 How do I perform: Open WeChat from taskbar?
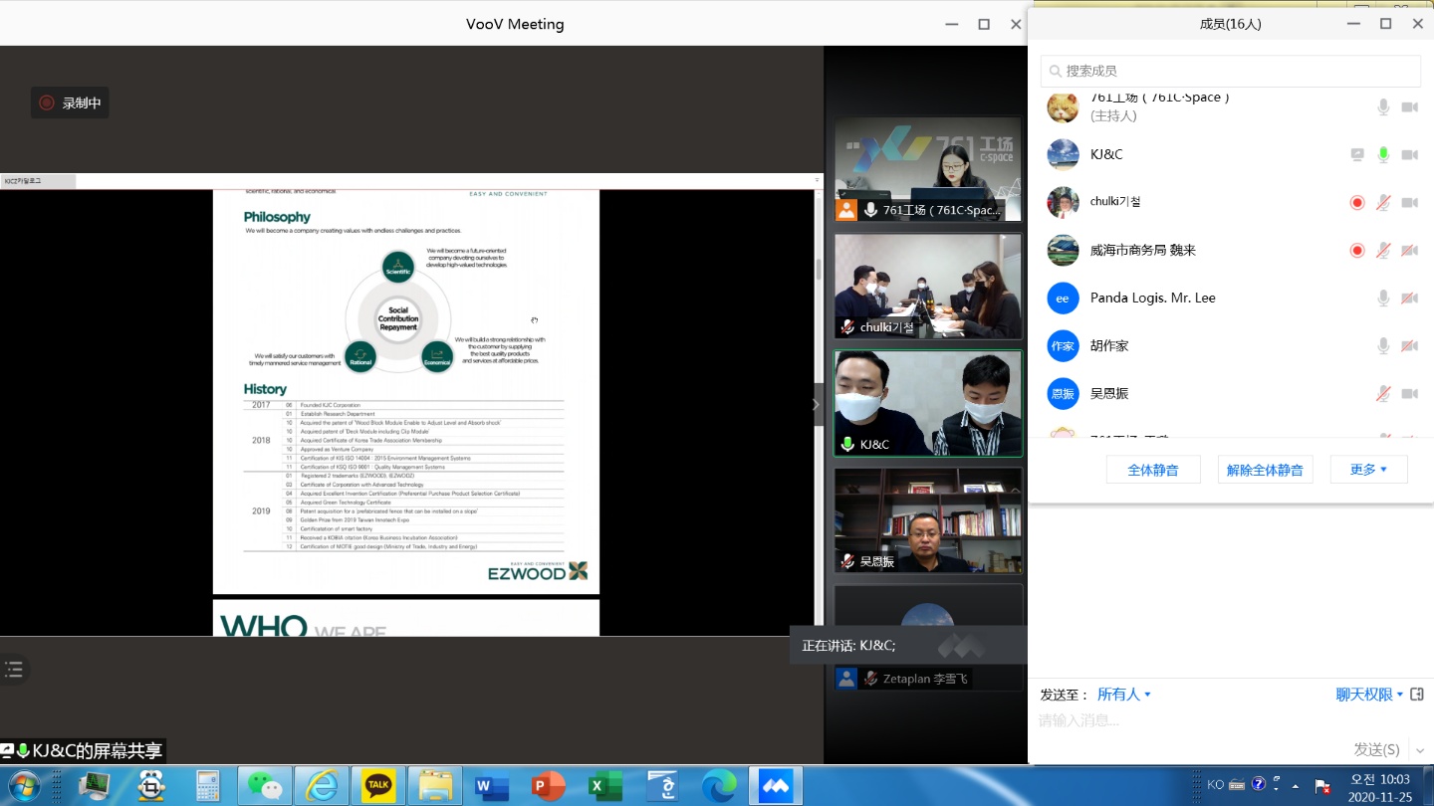coord(265,786)
